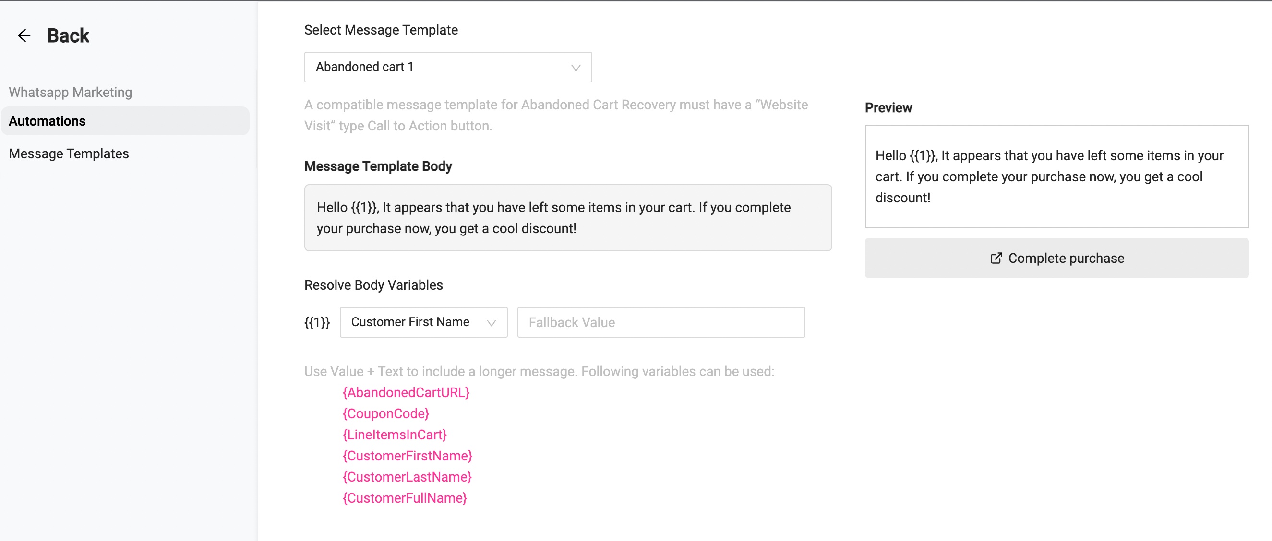Click the {CustomerFullName} variable
This screenshot has width=1272, height=541.
(x=405, y=498)
